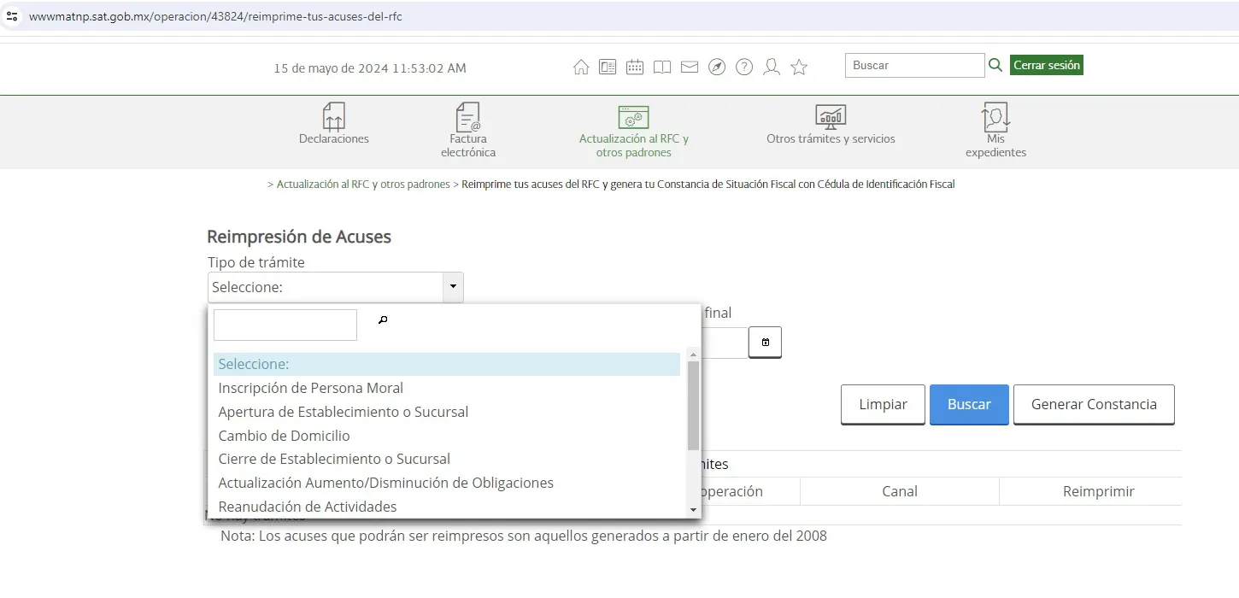The image size is (1239, 598).
Task: Click the home icon in top toolbar
Action: [581, 67]
